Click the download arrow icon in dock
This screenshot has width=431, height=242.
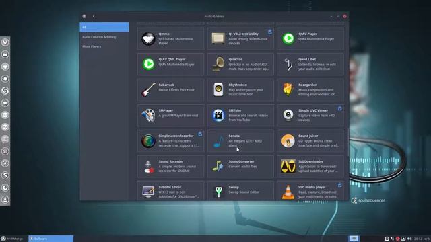(x=5, y=200)
